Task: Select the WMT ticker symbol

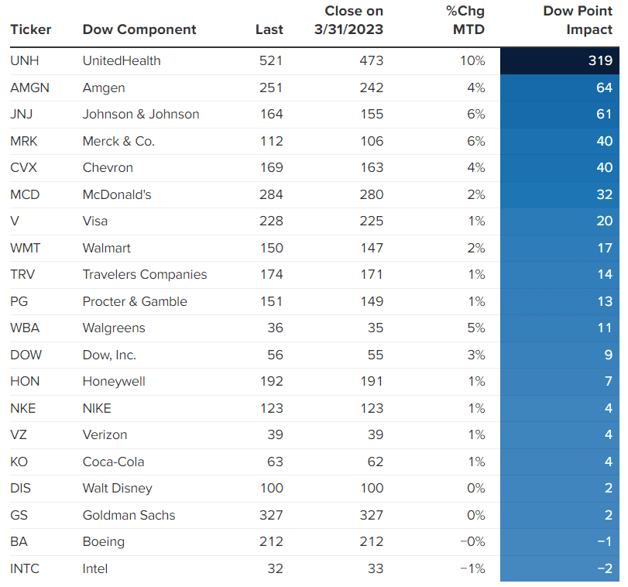Action: point(26,248)
